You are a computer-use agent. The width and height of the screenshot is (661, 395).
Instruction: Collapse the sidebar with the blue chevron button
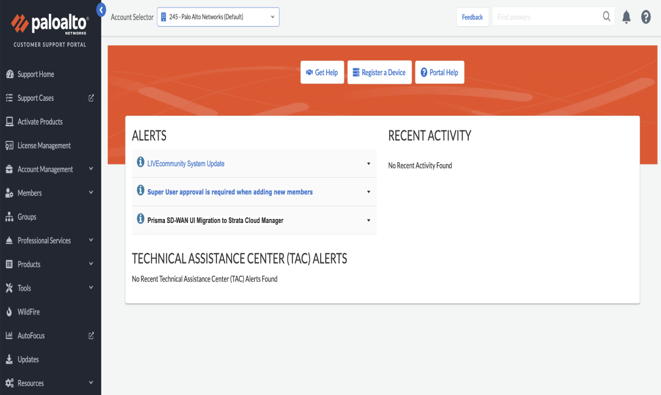101,9
